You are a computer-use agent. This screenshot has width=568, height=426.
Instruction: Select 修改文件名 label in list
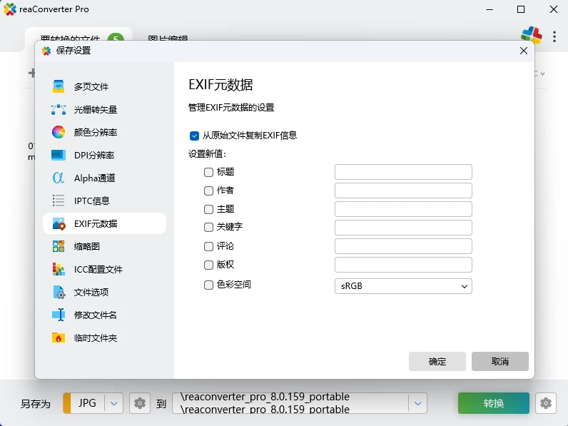[x=96, y=315]
